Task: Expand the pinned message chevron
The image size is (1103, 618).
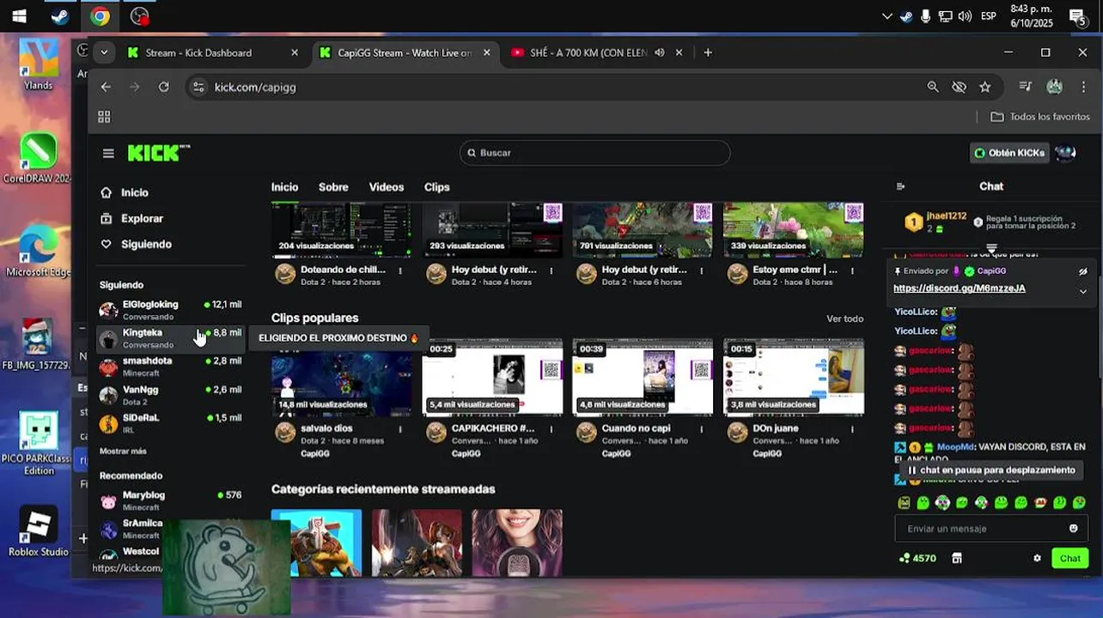Action: pyautogui.click(x=1083, y=291)
